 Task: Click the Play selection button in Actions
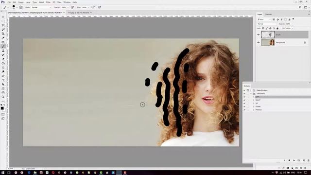click(x=294, y=160)
